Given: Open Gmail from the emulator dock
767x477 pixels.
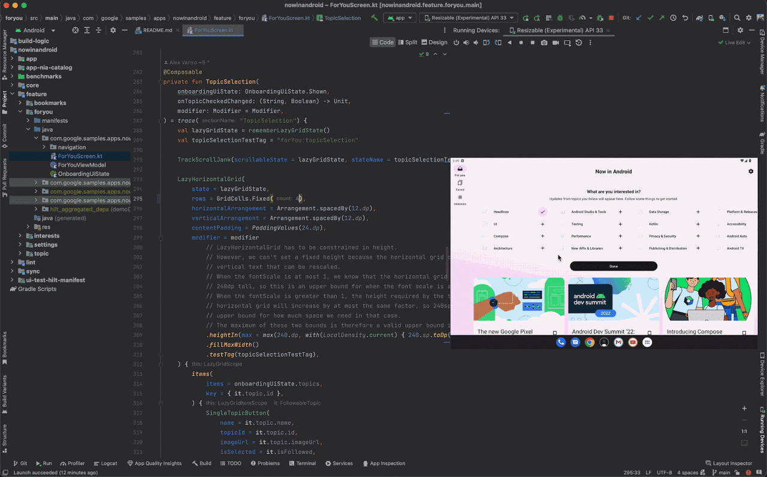Looking at the screenshot, I should (x=618, y=342).
